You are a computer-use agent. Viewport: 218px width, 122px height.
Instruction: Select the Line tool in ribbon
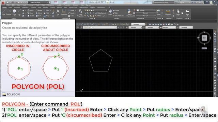coord(4,12)
